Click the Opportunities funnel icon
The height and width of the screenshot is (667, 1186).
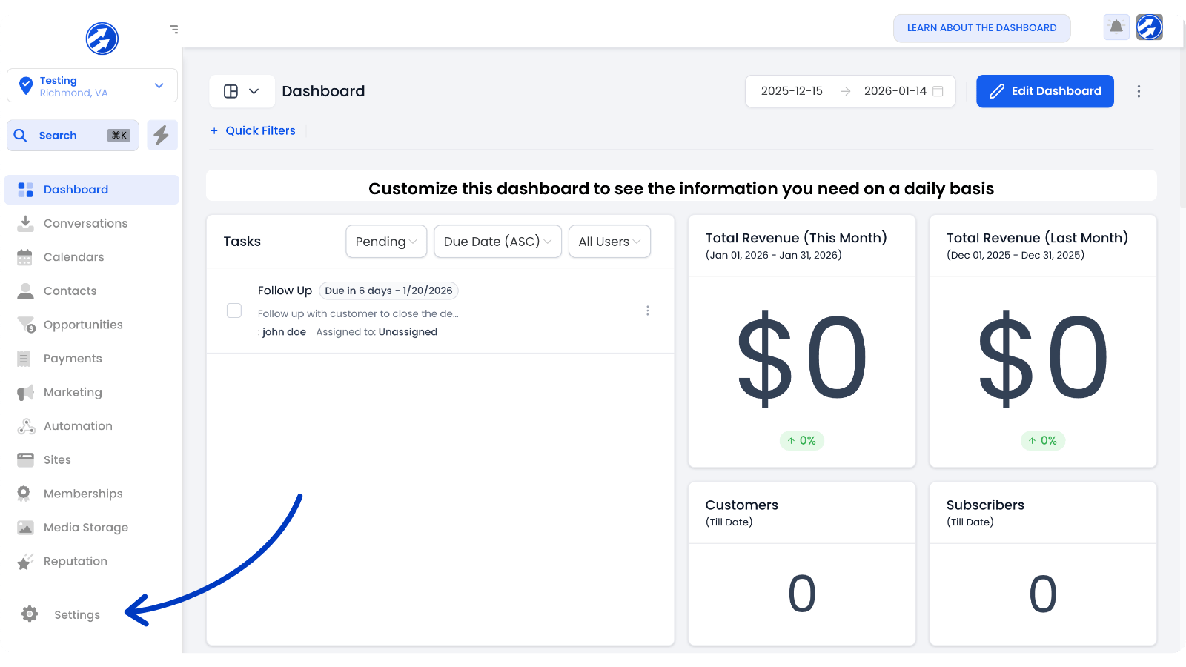pos(26,325)
